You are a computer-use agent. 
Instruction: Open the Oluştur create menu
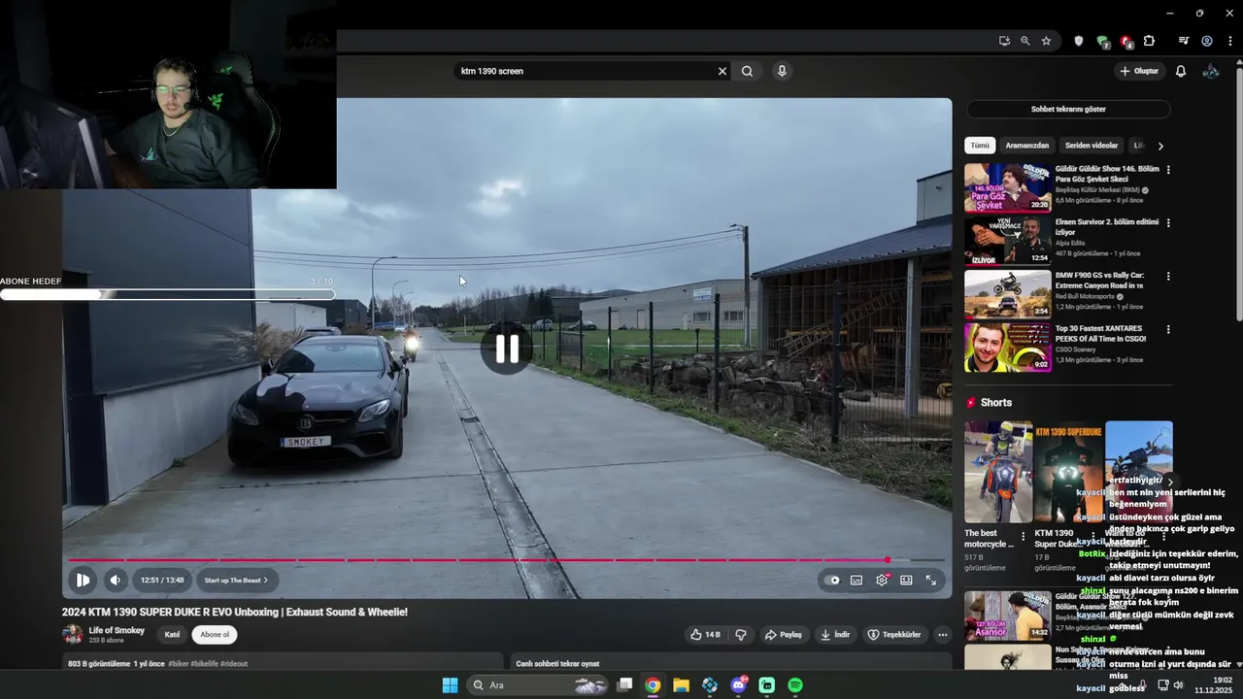tap(1139, 71)
